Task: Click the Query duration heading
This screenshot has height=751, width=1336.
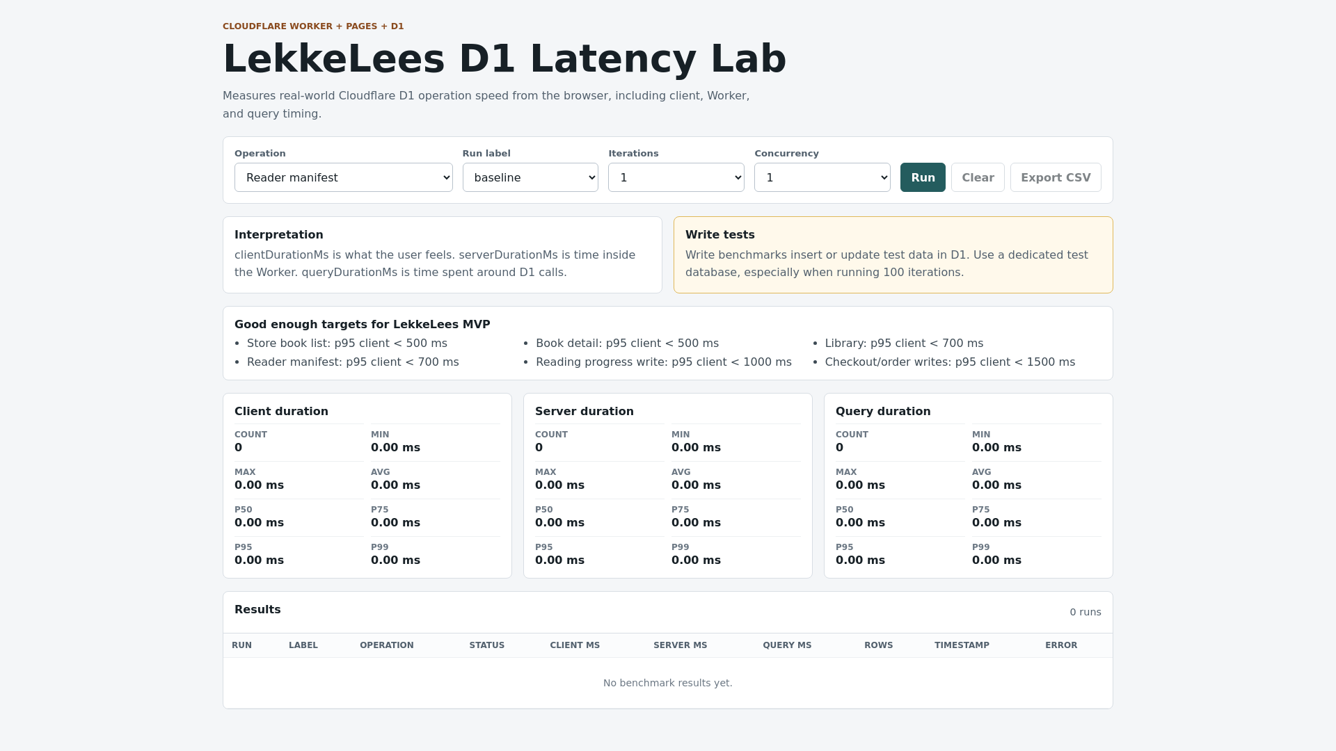Action: coord(883,411)
